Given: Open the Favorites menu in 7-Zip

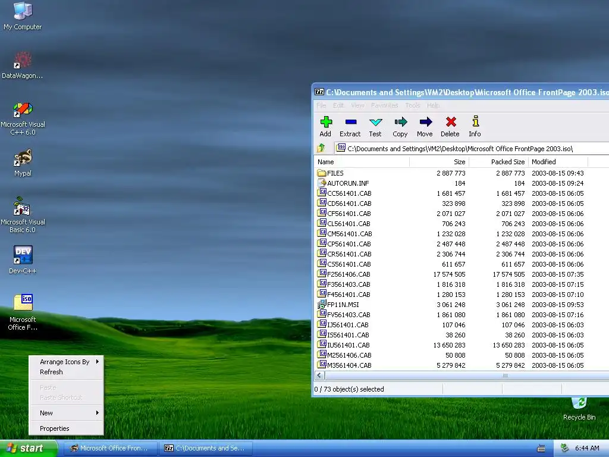Looking at the screenshot, I should tap(384, 105).
